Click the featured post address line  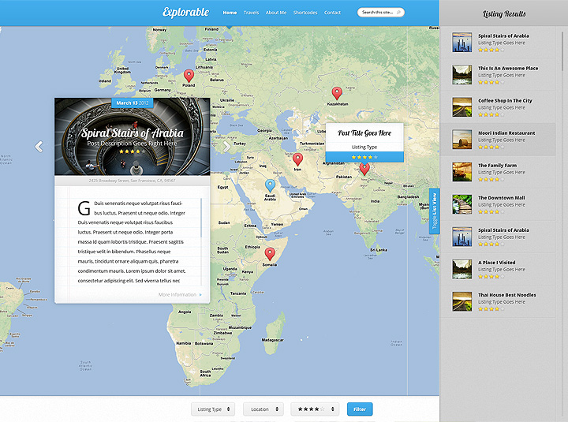coord(133,181)
